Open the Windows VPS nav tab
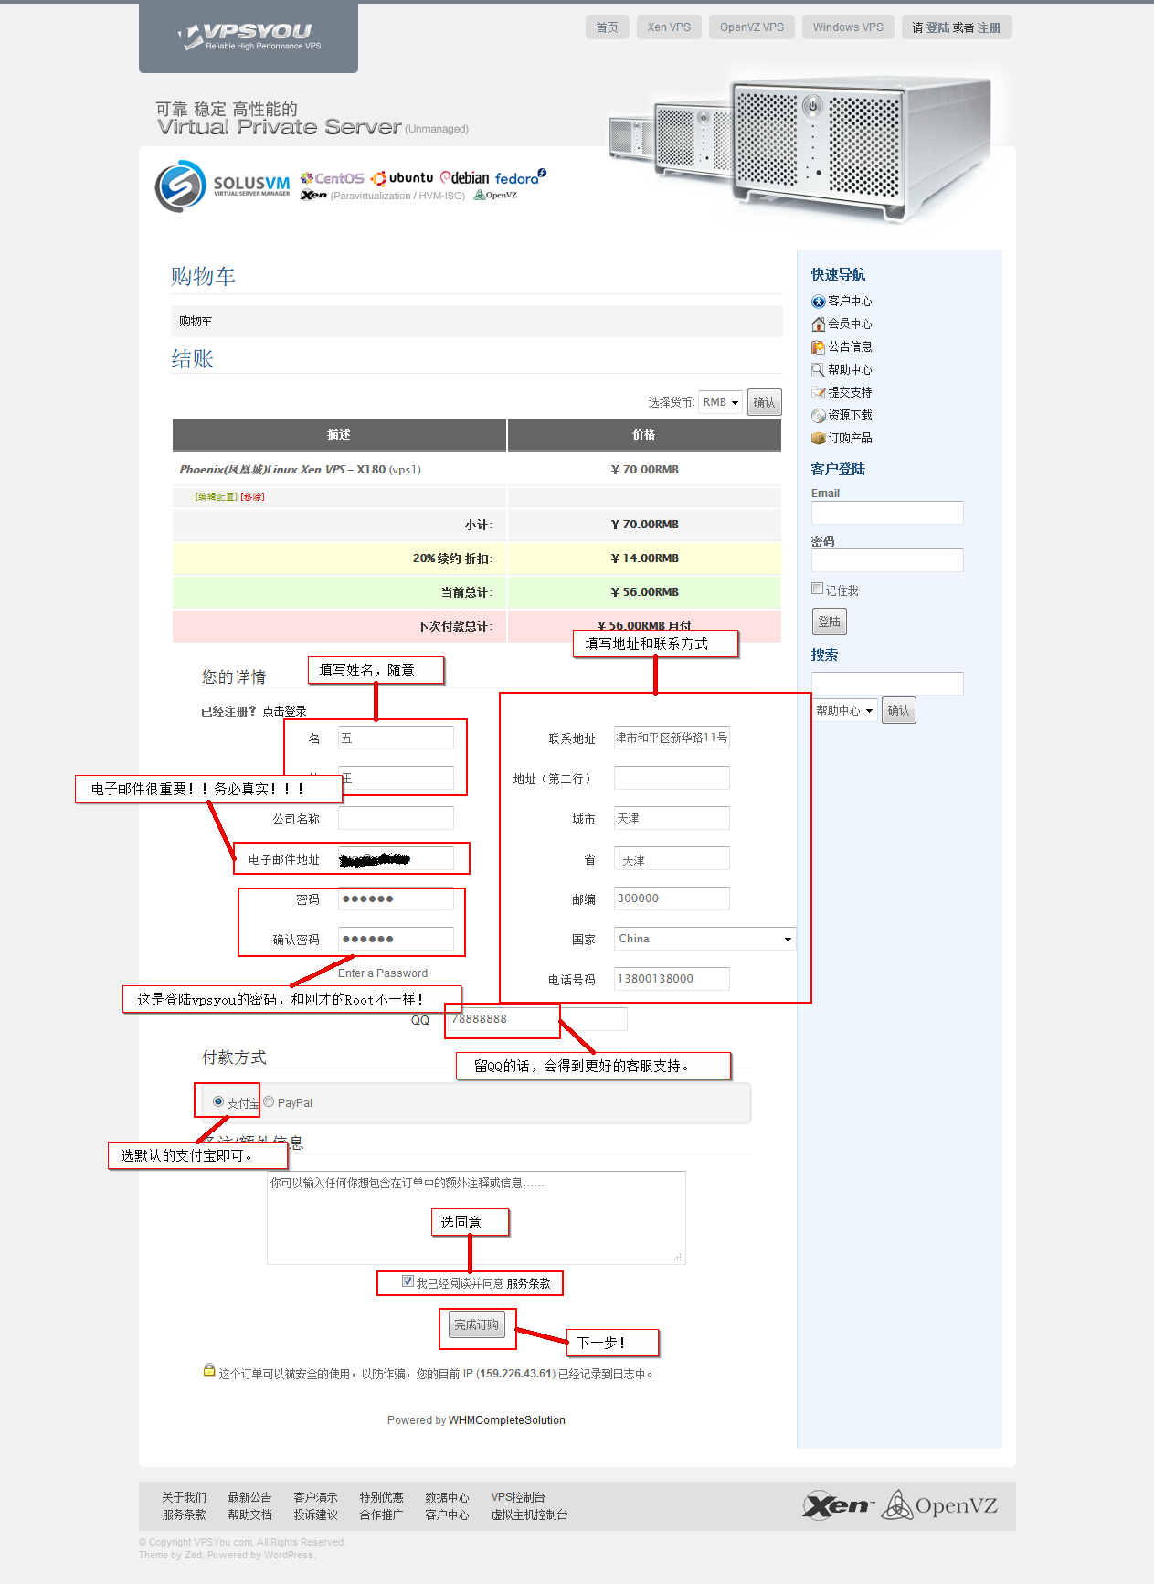Screen dimensions: 1154x1584 click(848, 27)
